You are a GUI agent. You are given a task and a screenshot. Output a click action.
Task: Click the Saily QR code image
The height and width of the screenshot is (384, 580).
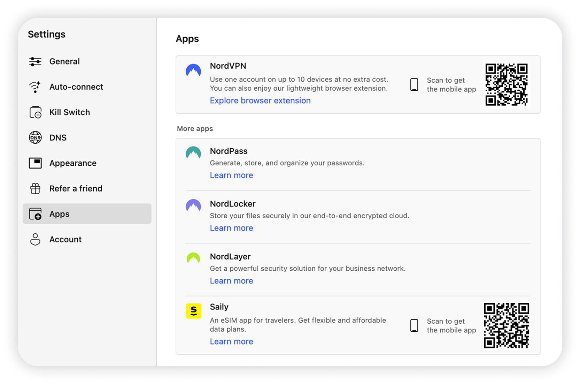point(507,325)
